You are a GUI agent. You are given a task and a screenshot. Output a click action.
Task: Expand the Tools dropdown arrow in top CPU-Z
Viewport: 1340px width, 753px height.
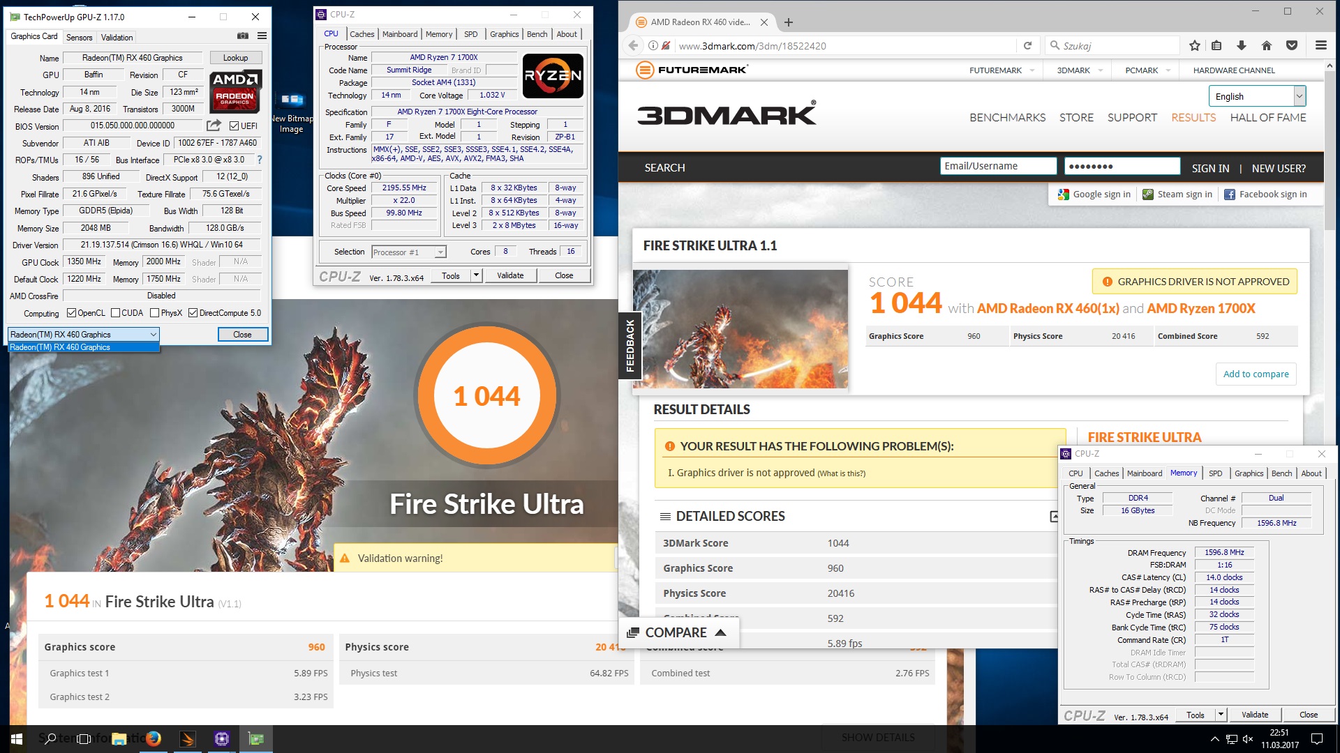pos(476,275)
